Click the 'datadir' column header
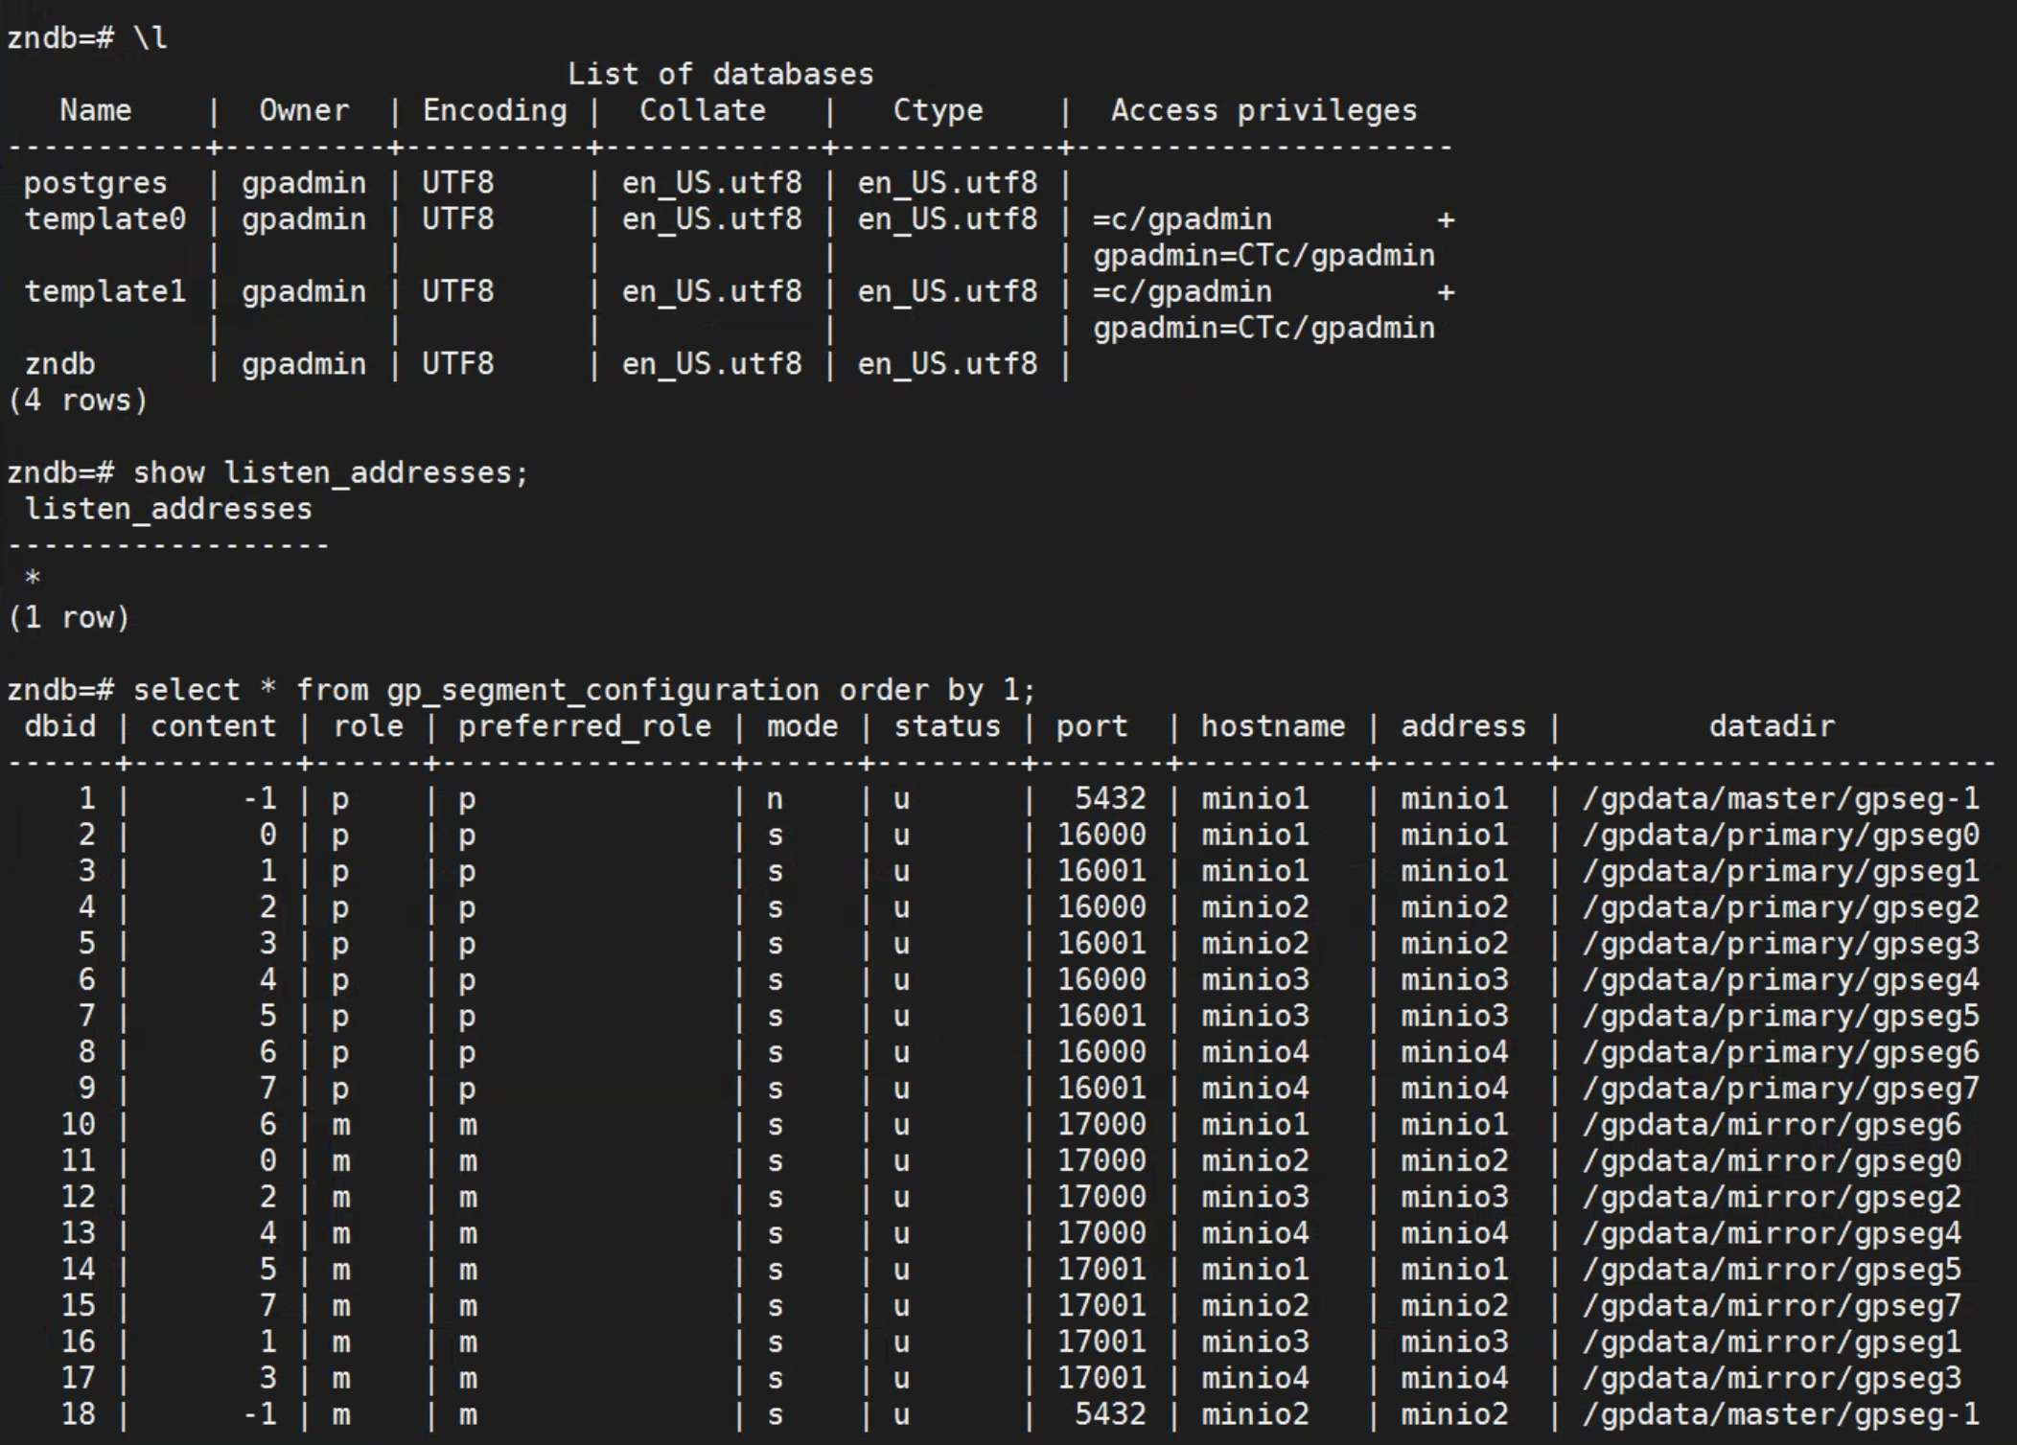Screen dimensions: 2017x1445 pyautogui.click(x=1771, y=727)
